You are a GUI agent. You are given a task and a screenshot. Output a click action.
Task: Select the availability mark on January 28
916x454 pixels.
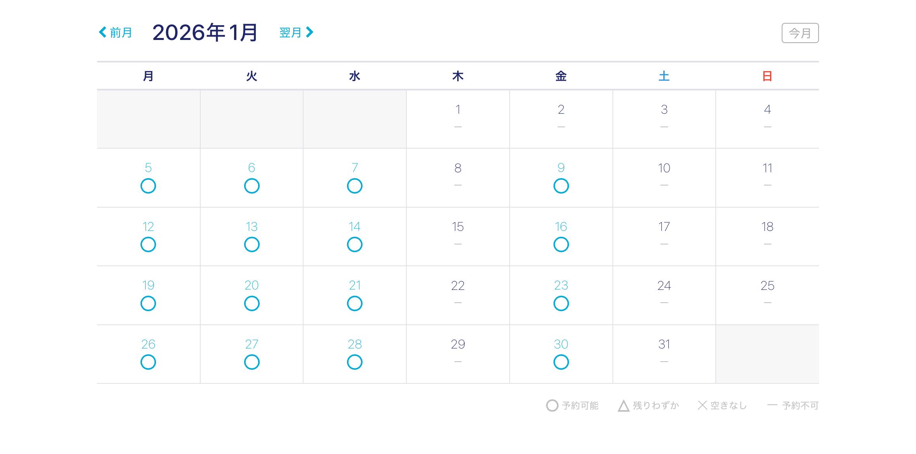tap(354, 362)
